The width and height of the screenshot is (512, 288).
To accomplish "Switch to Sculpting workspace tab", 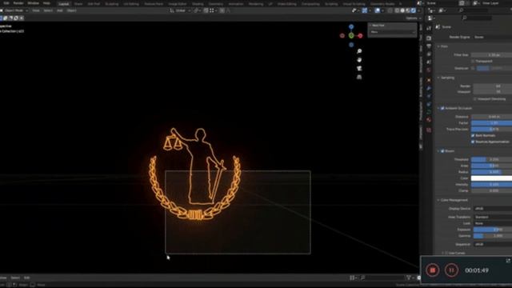I will coord(112,4).
